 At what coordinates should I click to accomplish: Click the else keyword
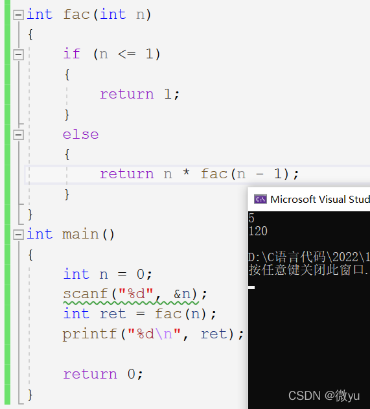point(81,135)
